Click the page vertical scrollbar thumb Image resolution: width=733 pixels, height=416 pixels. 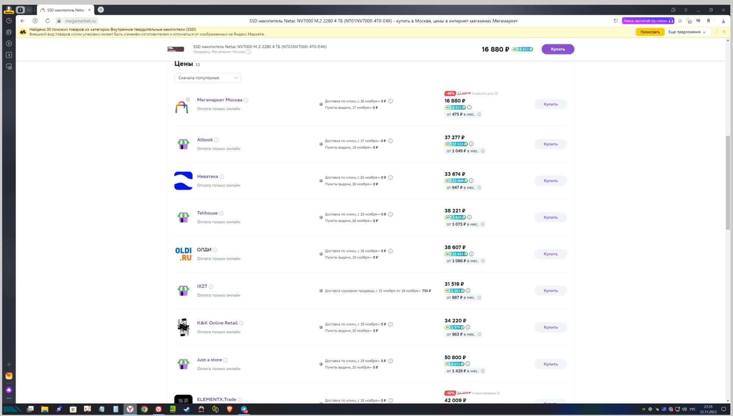click(x=728, y=182)
